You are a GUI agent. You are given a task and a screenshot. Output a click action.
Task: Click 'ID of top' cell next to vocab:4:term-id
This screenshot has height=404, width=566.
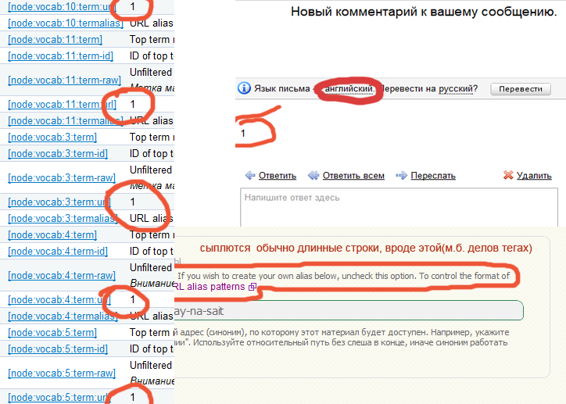coord(152,252)
